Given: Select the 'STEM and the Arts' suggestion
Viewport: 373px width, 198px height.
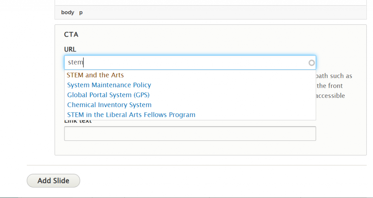Looking at the screenshot, I should [x=95, y=75].
